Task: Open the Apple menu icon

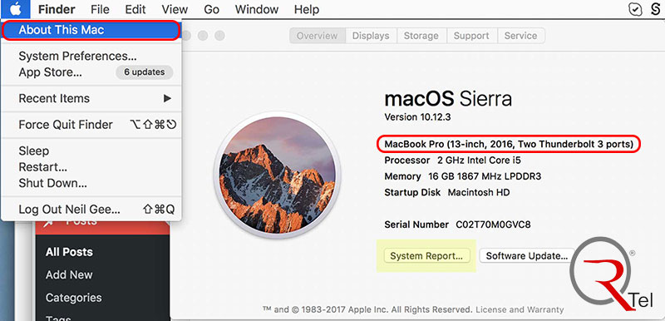Action: coord(15,8)
